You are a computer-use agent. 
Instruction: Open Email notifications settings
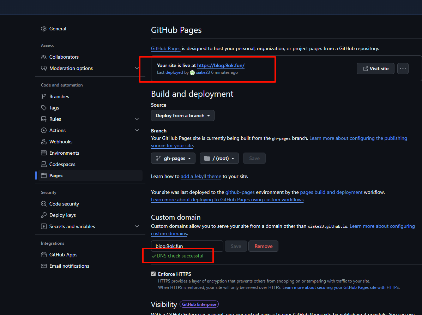[x=69, y=266]
